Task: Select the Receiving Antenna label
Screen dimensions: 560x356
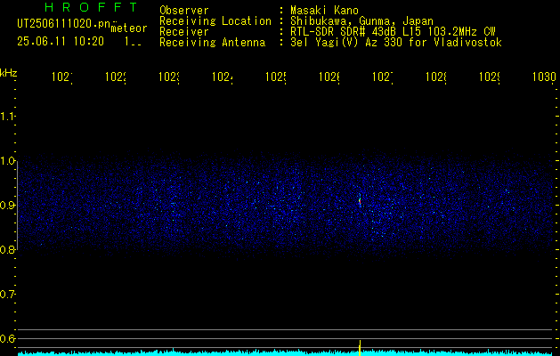Action: pos(212,43)
